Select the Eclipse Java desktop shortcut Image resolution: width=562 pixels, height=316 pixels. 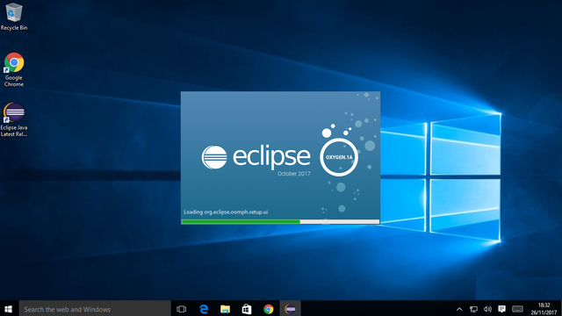tap(14, 119)
